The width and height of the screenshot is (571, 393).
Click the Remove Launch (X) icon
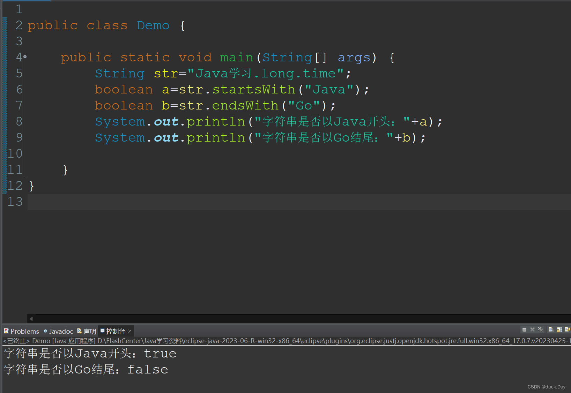pyautogui.click(x=532, y=330)
